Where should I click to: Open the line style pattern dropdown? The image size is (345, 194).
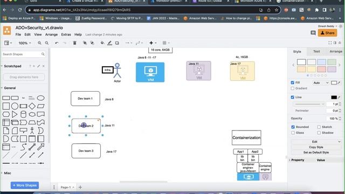pos(309,104)
